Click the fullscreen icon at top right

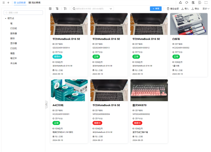coord(206,2)
